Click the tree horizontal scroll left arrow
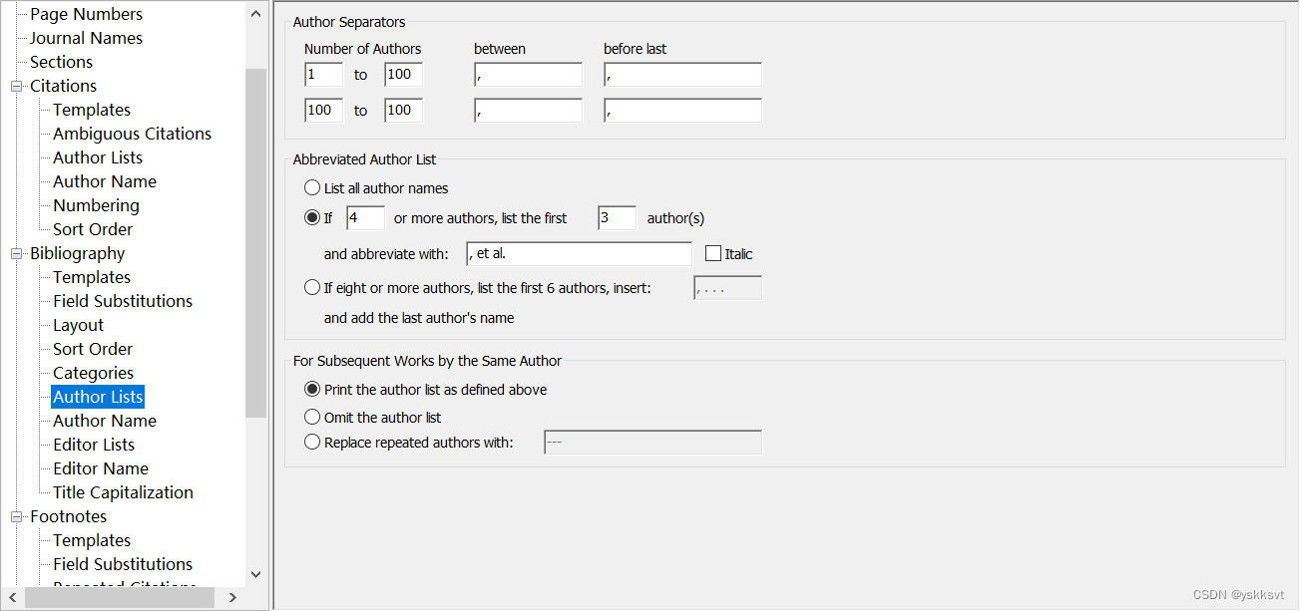Screen dimensions: 1300x611 pyautogui.click(x=12, y=598)
